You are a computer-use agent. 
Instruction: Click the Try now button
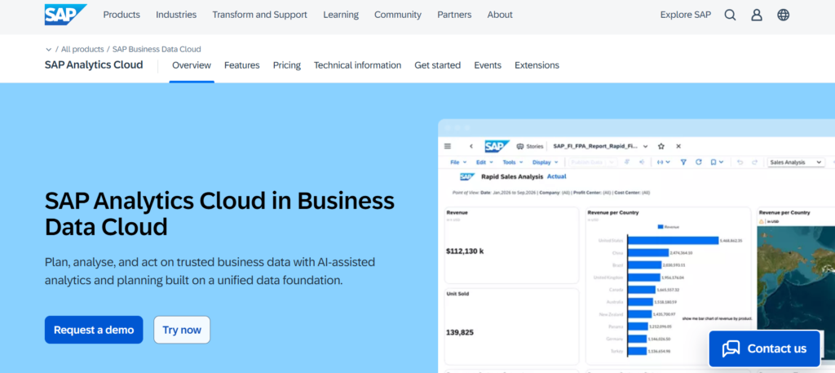point(182,330)
